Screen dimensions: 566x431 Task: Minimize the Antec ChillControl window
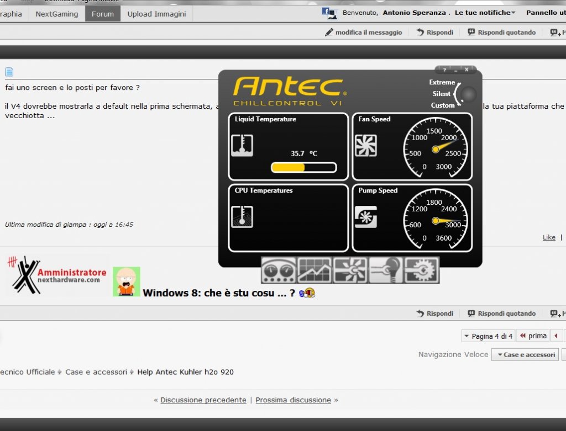[455, 70]
